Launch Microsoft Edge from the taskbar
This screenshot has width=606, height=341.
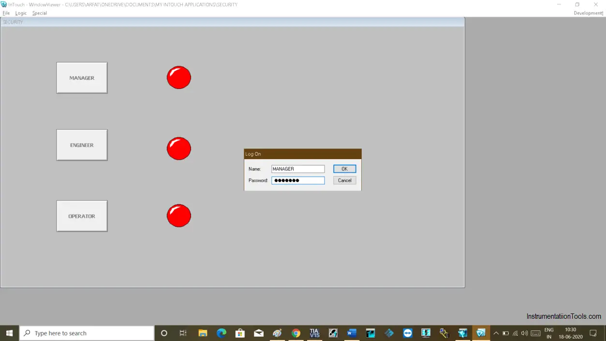coord(222,333)
